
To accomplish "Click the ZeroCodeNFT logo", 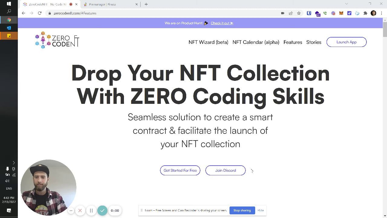I will (x=57, y=40).
